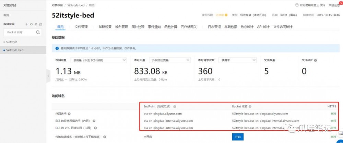This screenshot has height=143, width=343.
Task: Open the API 统计 tab
Action: [263, 27]
